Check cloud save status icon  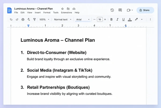(74, 9)
